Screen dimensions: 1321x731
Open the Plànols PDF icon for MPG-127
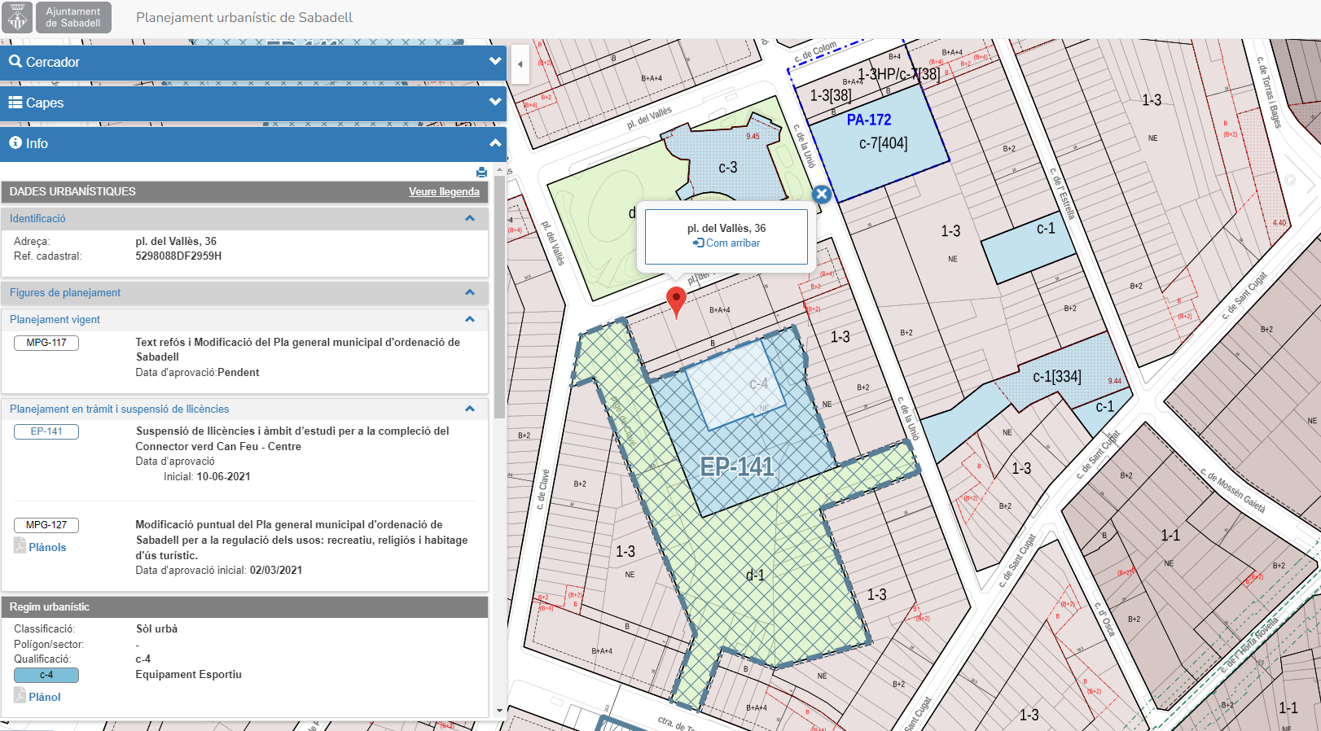tap(20, 546)
